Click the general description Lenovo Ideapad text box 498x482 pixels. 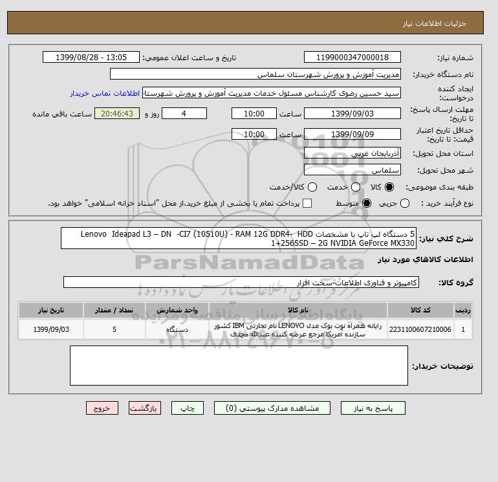(x=239, y=238)
